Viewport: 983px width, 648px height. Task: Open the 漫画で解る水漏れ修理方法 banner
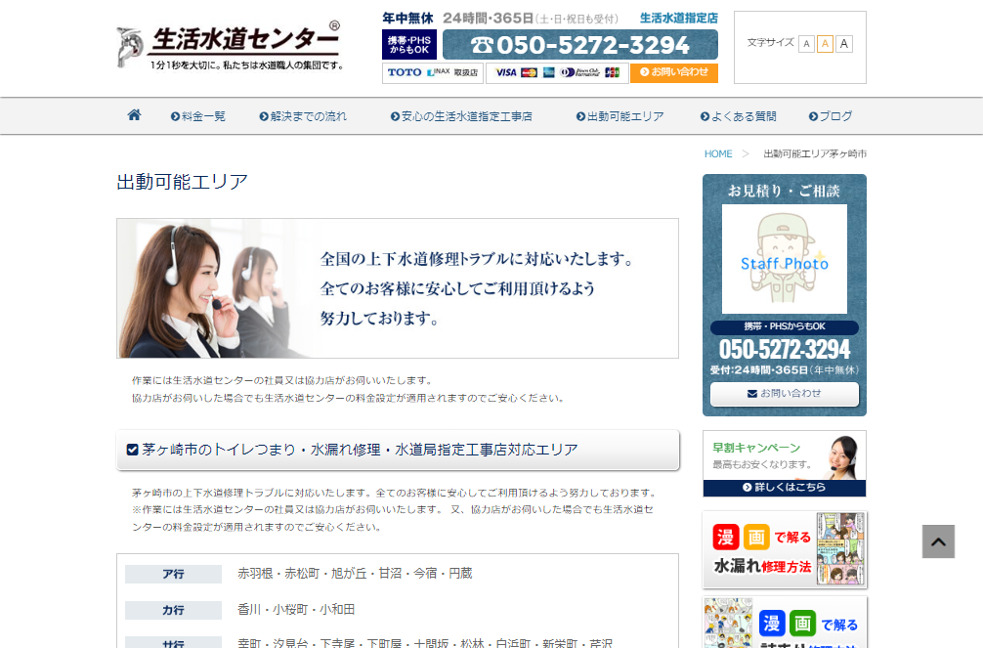[x=784, y=549]
